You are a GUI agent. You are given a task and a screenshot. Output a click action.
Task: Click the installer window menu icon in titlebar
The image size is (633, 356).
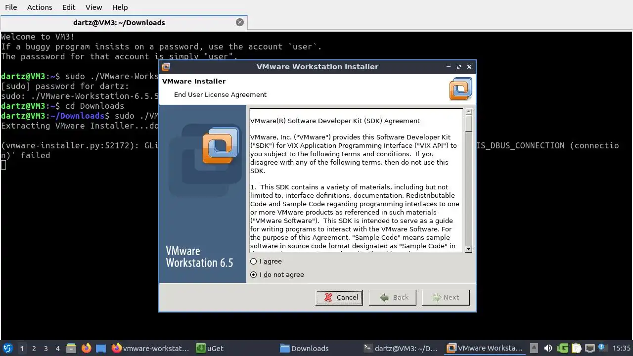pyautogui.click(x=166, y=67)
